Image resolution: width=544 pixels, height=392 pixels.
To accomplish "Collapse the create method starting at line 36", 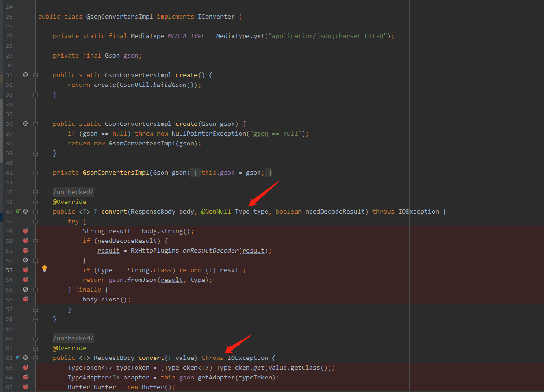I will pos(35,124).
